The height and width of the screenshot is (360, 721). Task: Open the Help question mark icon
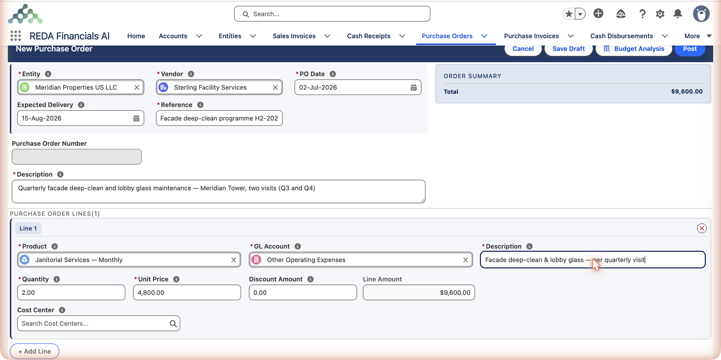pyautogui.click(x=643, y=14)
